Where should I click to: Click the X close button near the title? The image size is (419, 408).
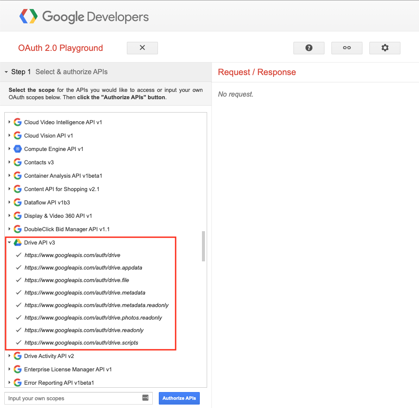pyautogui.click(x=142, y=48)
